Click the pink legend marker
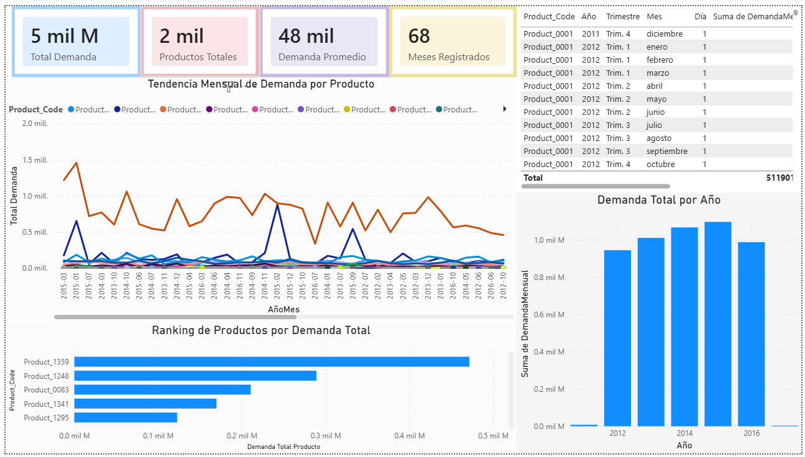Image resolution: width=805 pixels, height=457 pixels. point(255,109)
